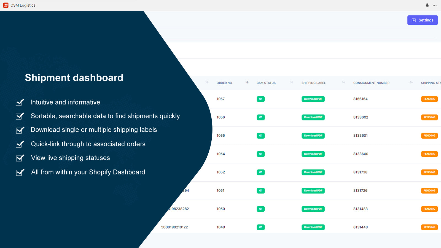Open order number 1054
This screenshot has height=248, width=441.
pyautogui.click(x=220, y=154)
